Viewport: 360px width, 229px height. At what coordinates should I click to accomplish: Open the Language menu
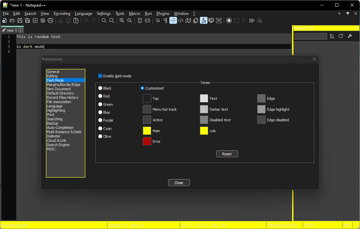click(84, 14)
